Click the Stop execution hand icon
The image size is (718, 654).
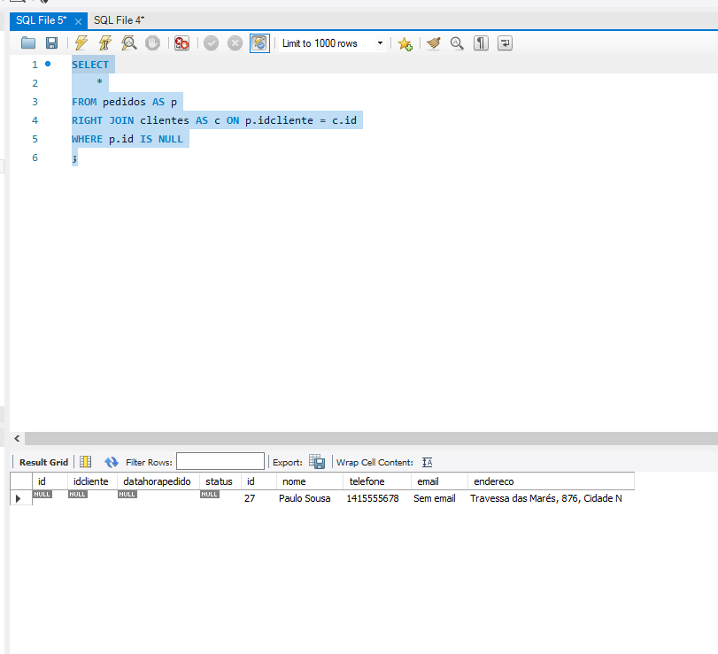click(x=153, y=43)
